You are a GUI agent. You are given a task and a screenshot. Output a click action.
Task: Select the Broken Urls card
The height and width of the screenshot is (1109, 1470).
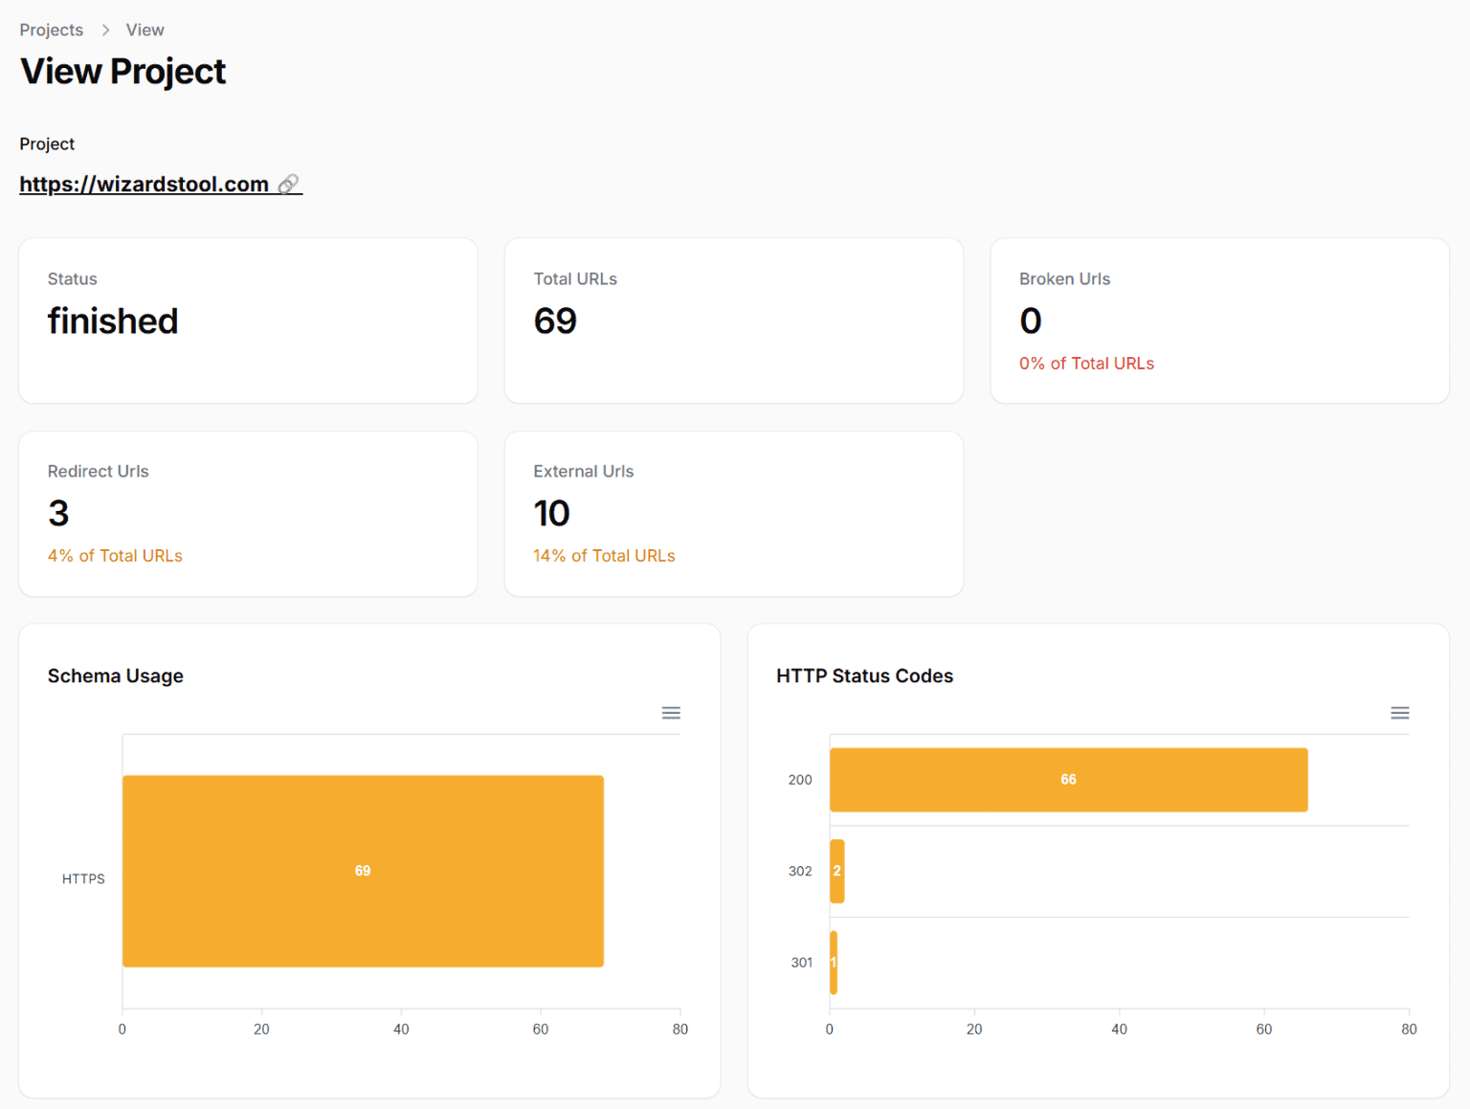(1219, 321)
